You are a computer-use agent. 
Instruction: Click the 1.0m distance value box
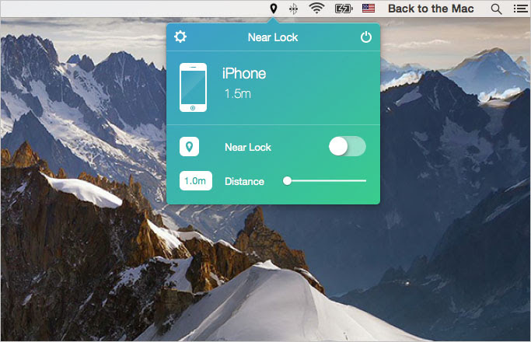(196, 181)
